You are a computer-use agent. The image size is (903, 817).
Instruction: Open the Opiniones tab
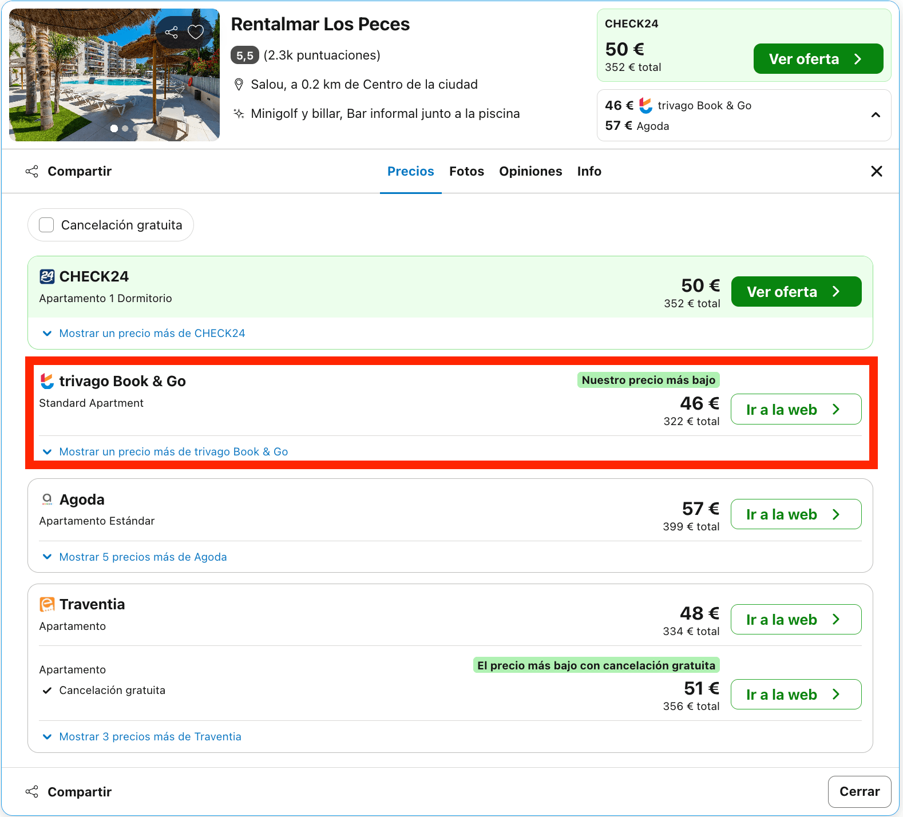[x=530, y=171]
